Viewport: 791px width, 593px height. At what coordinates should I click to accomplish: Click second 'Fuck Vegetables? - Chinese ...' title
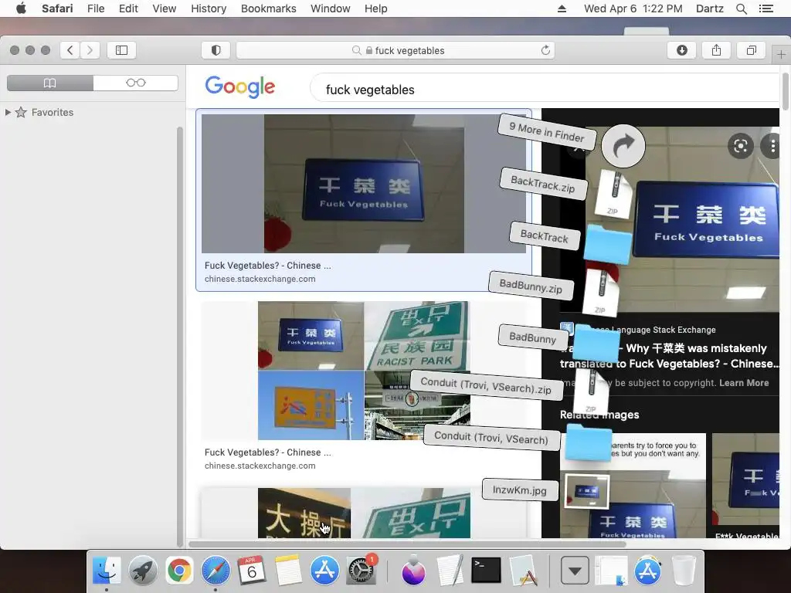(x=267, y=452)
